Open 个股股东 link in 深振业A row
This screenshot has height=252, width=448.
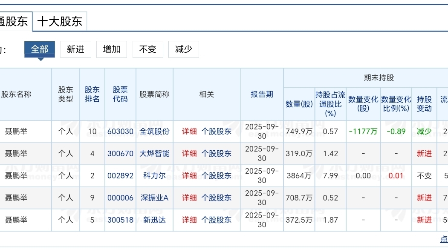216,198
